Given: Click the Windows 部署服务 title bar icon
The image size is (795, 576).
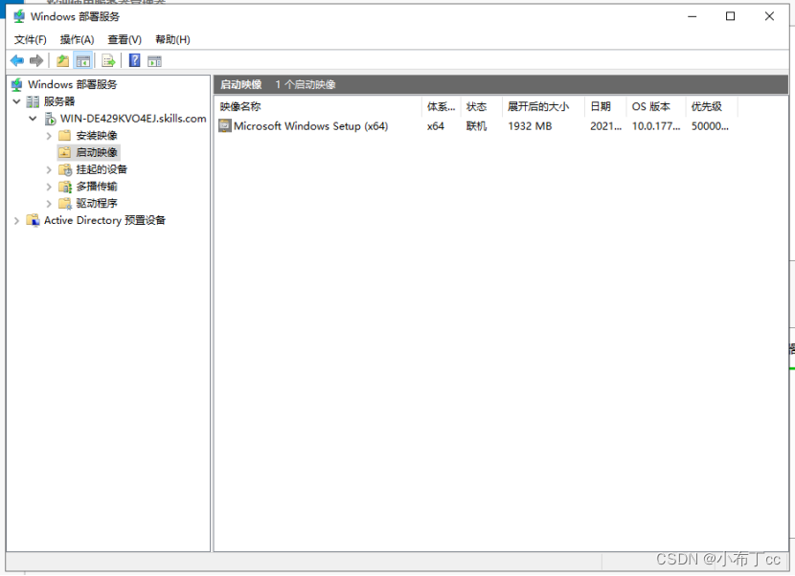Looking at the screenshot, I should point(19,16).
